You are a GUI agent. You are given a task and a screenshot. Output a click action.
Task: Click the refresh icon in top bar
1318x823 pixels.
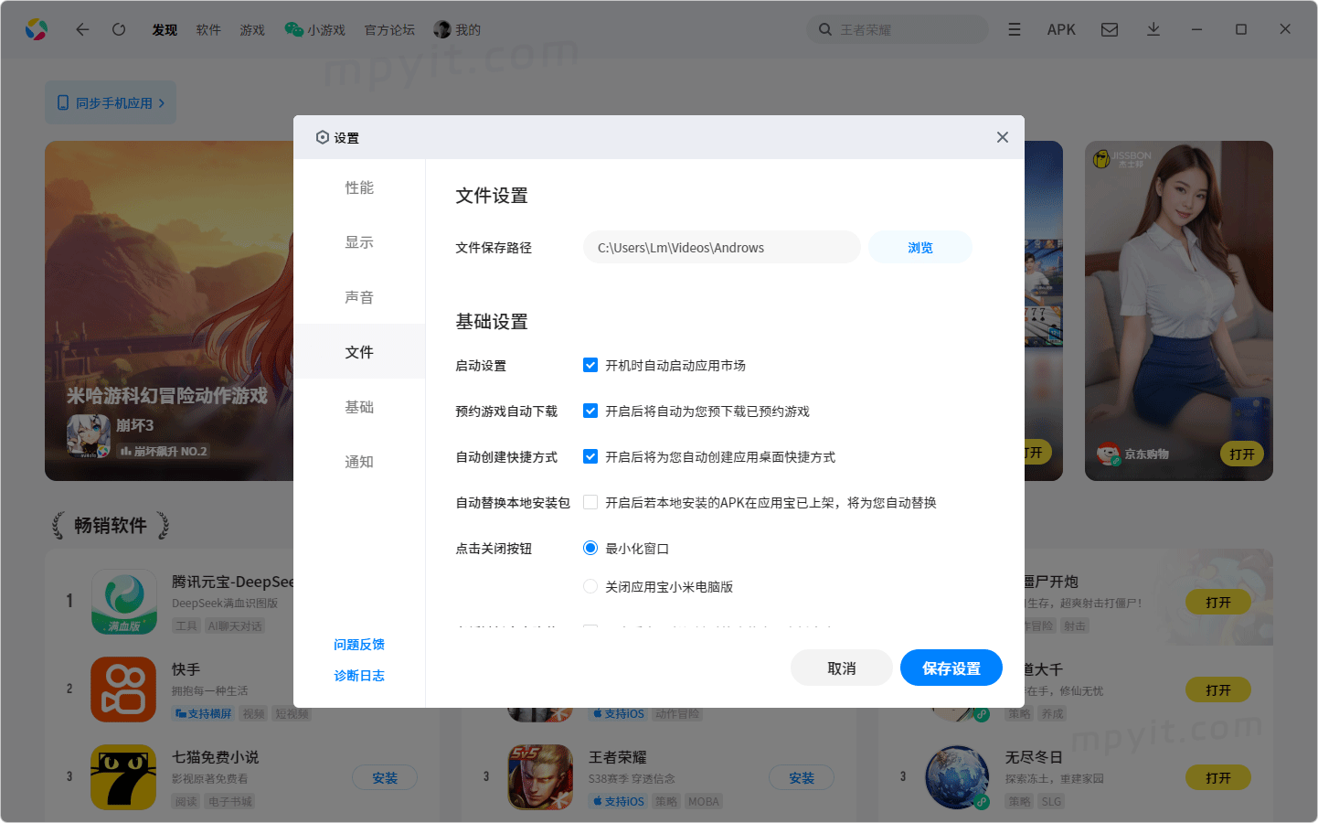(119, 29)
